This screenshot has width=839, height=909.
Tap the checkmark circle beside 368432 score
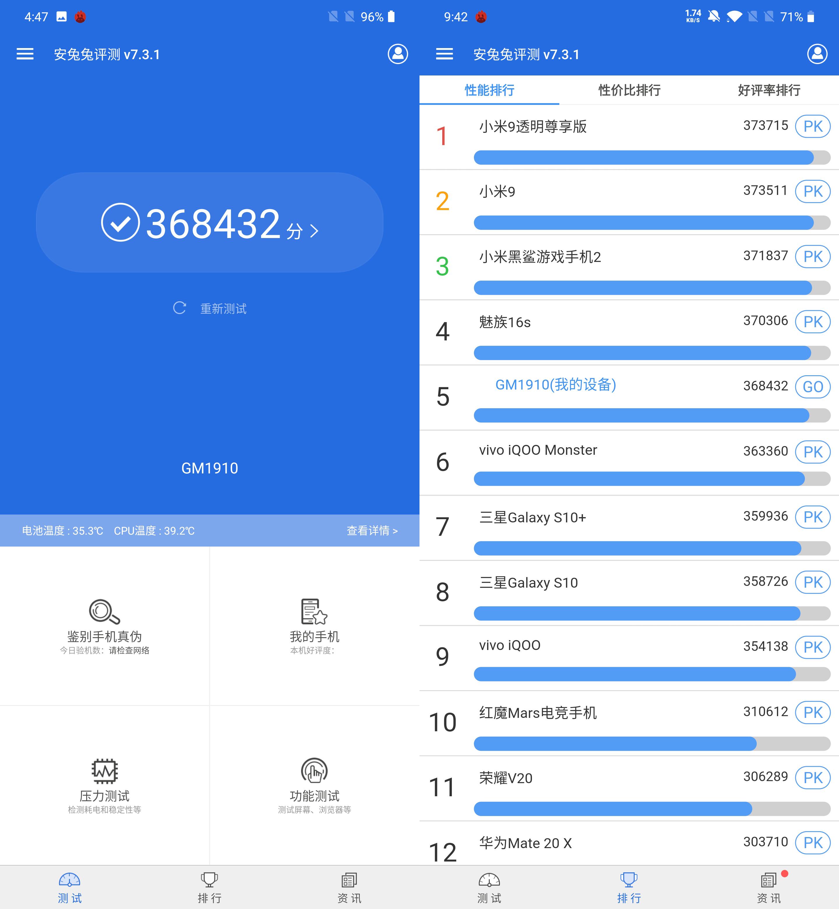[x=120, y=223]
